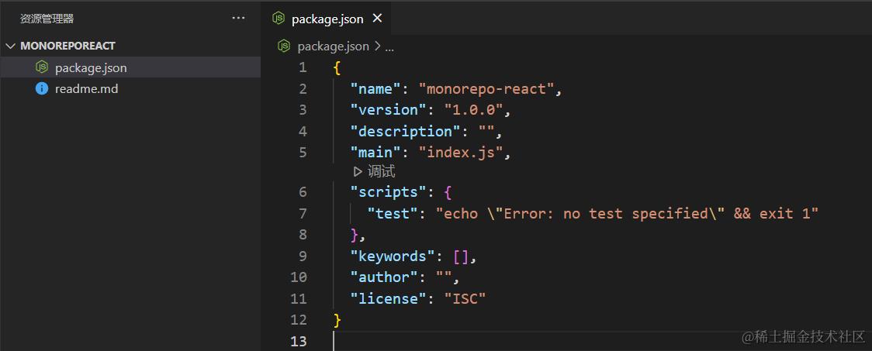Click the "name" key on line 2
The image size is (872, 351).
point(375,89)
